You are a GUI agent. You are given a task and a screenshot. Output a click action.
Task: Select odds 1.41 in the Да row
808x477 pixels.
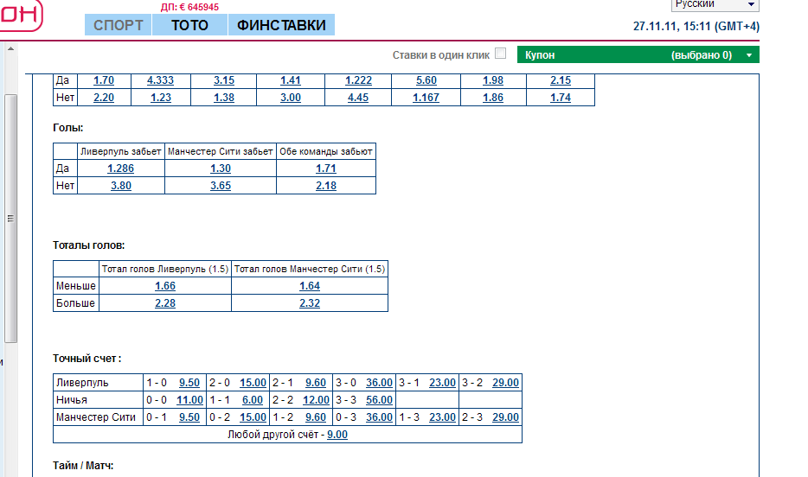pos(290,80)
